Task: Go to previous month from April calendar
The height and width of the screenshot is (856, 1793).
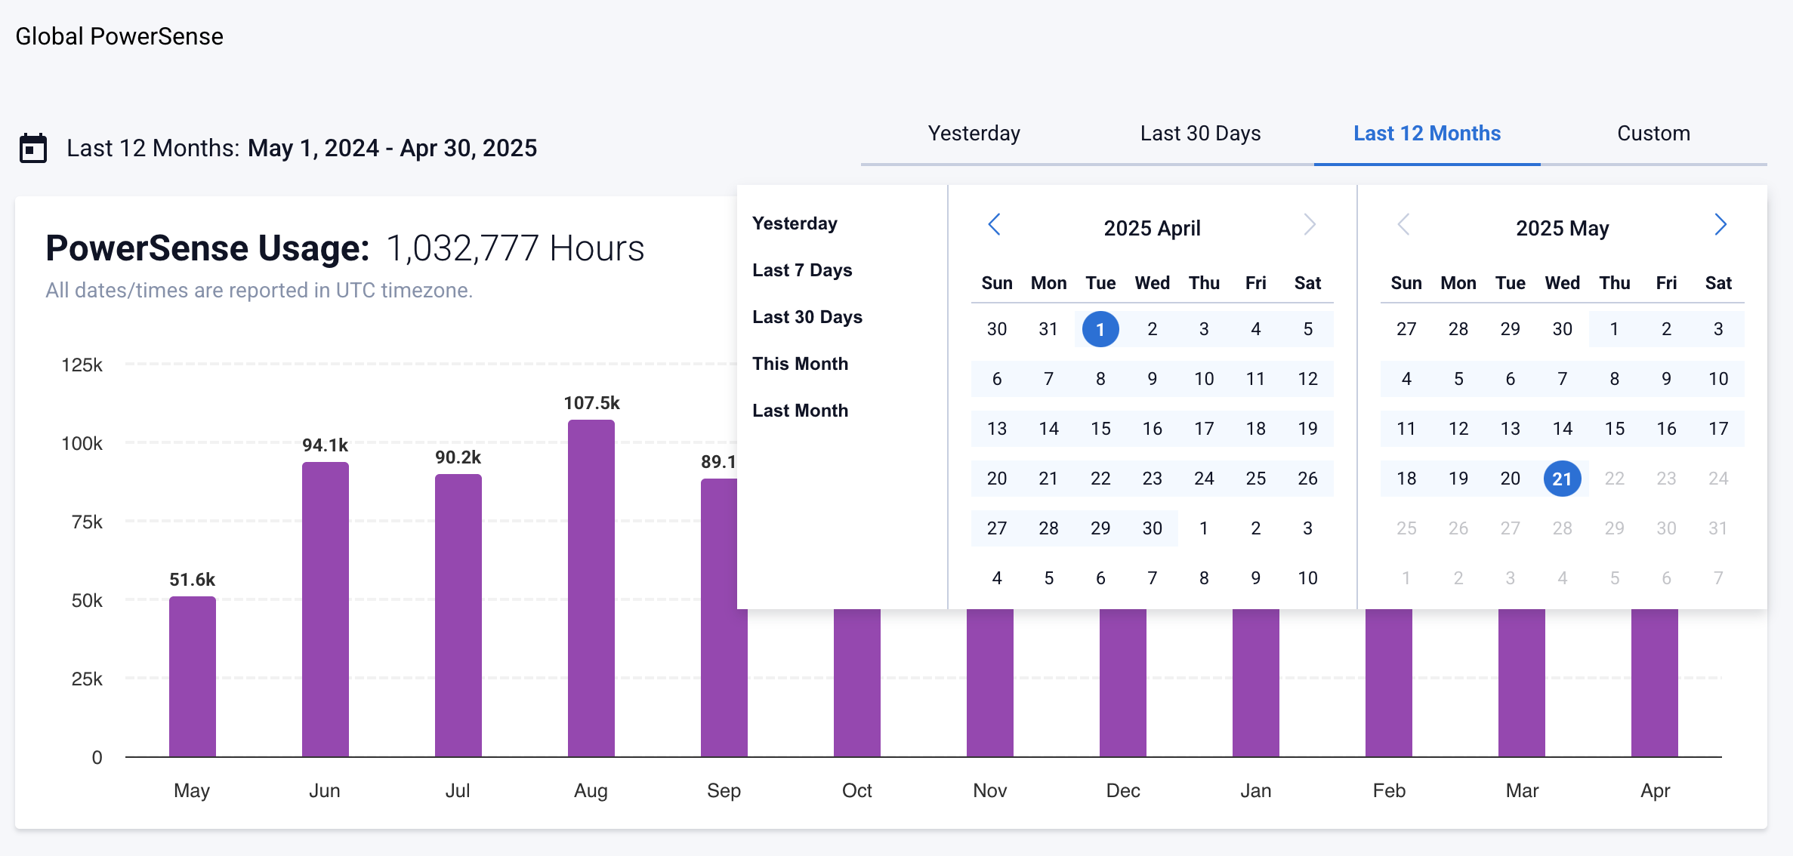Action: coord(994,224)
